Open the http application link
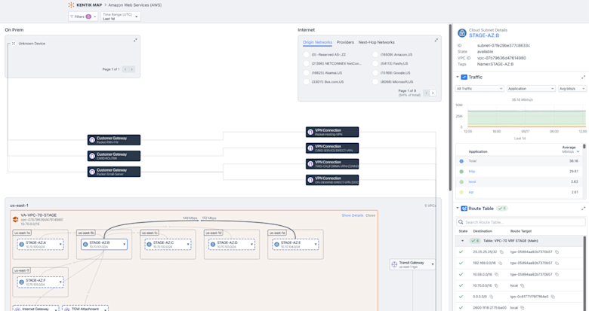Viewport: 589px width, 311px height. (472, 171)
